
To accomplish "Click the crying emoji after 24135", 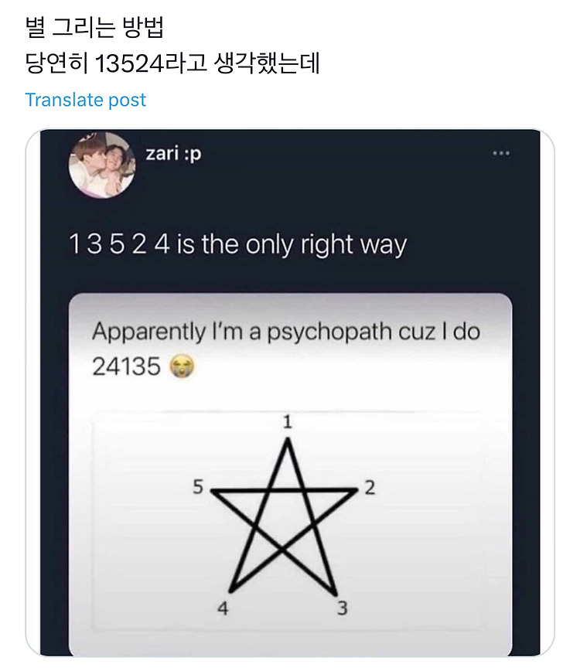I will 182,367.
